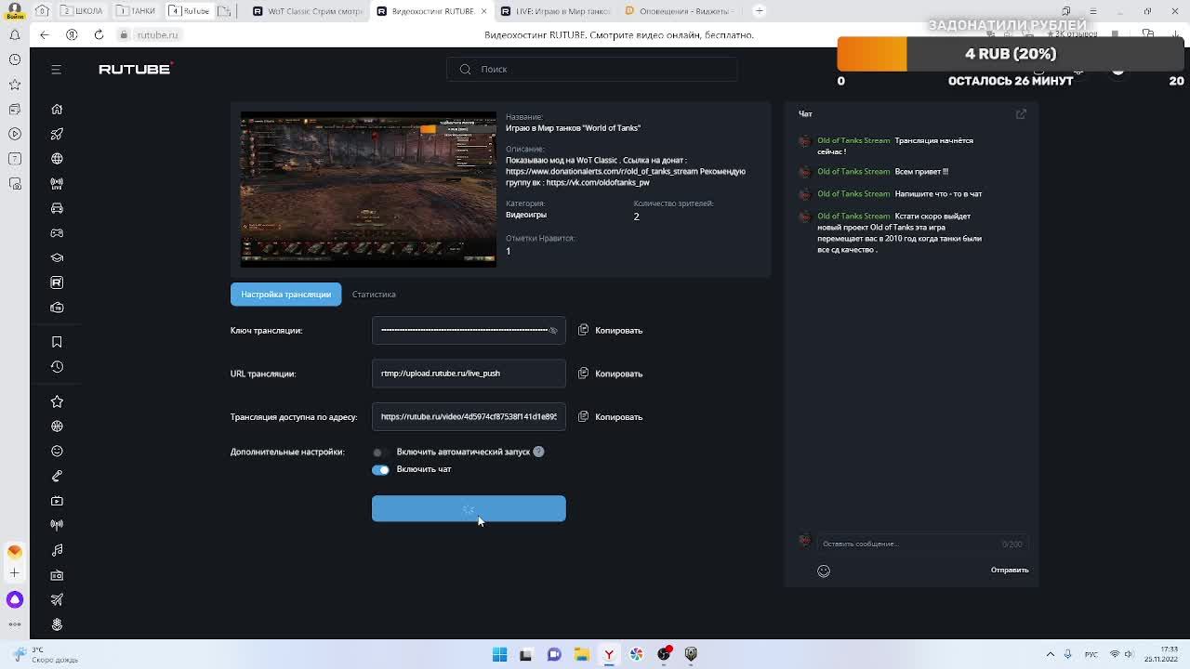Open Оповещения - Виджеты browser tab
This screenshot has height=669, width=1190.
[681, 11]
